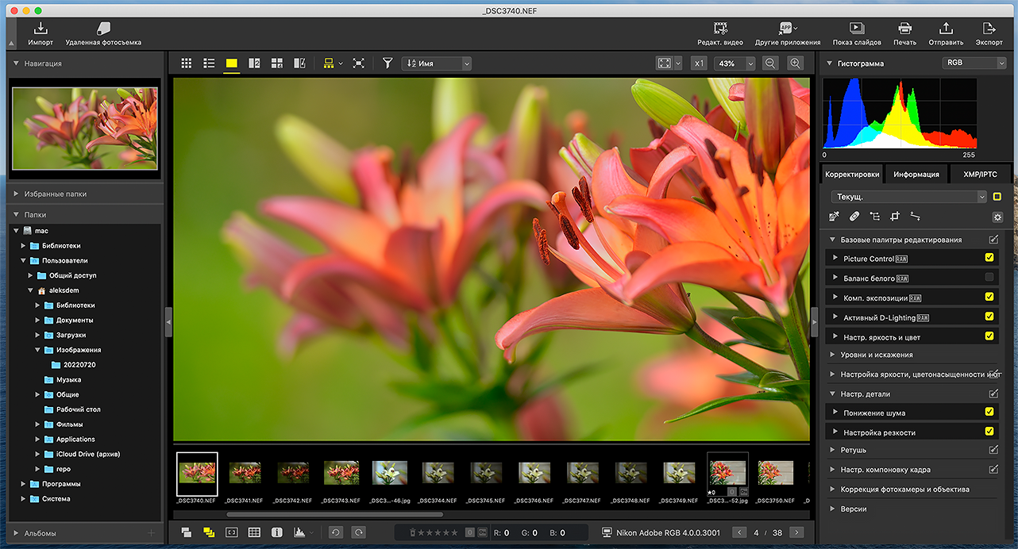Switch to thumbnail grid view
The image size is (1018, 549).
187,63
